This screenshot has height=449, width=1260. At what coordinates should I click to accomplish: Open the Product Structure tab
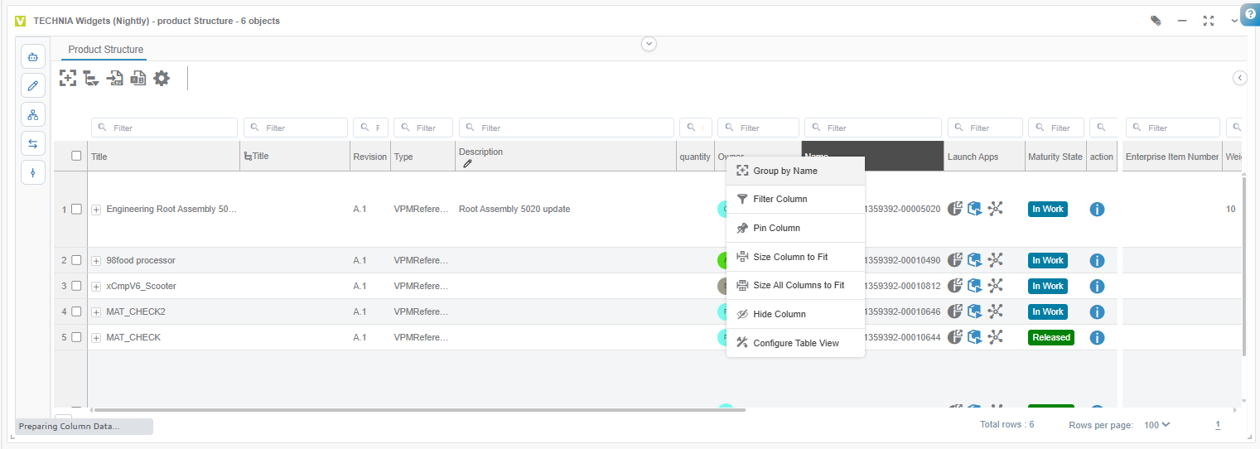(x=105, y=50)
